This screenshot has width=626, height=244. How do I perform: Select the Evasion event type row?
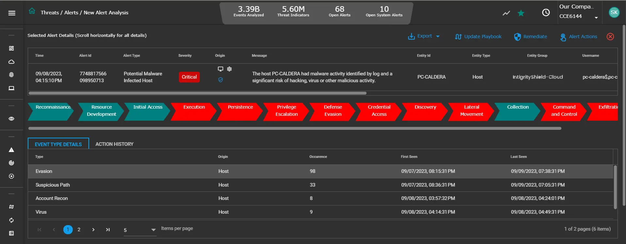321,171
